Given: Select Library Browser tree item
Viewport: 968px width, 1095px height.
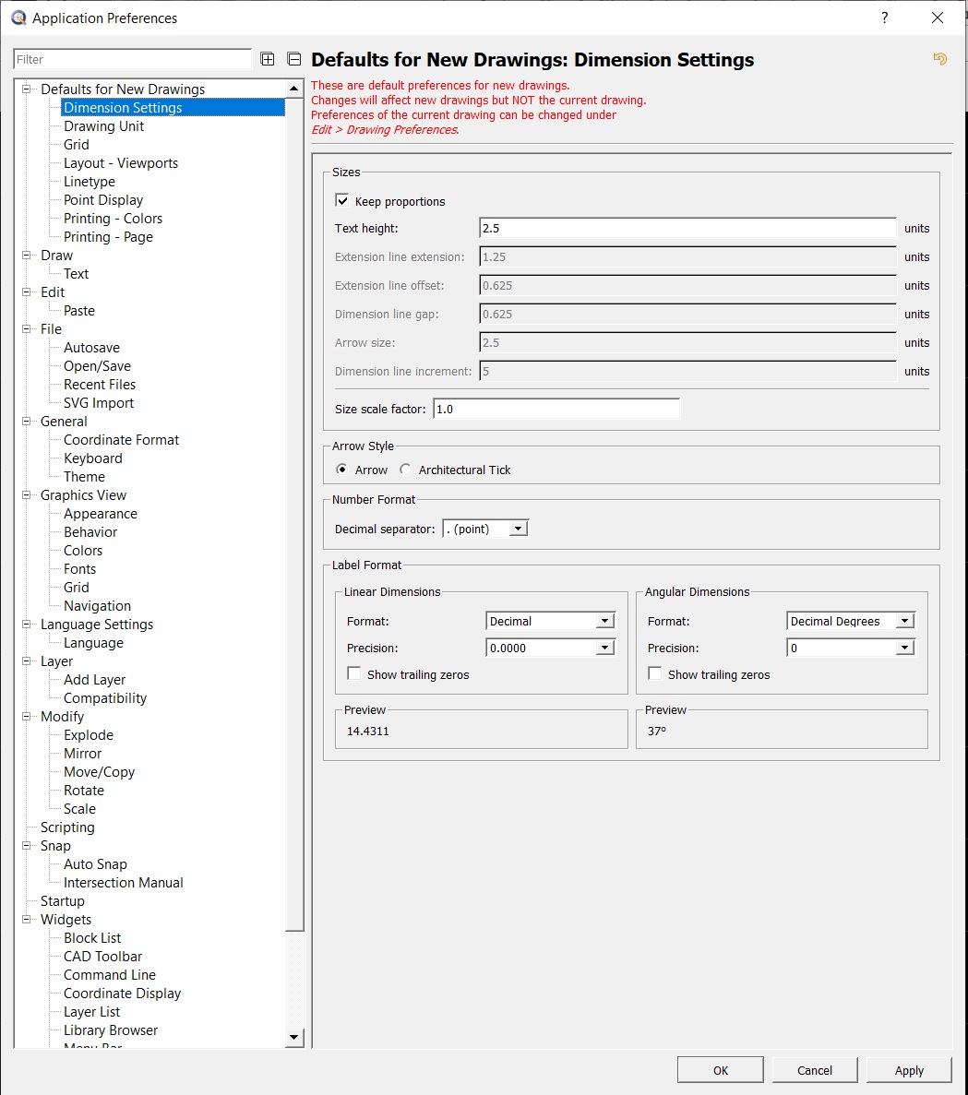Looking at the screenshot, I should [x=111, y=1030].
